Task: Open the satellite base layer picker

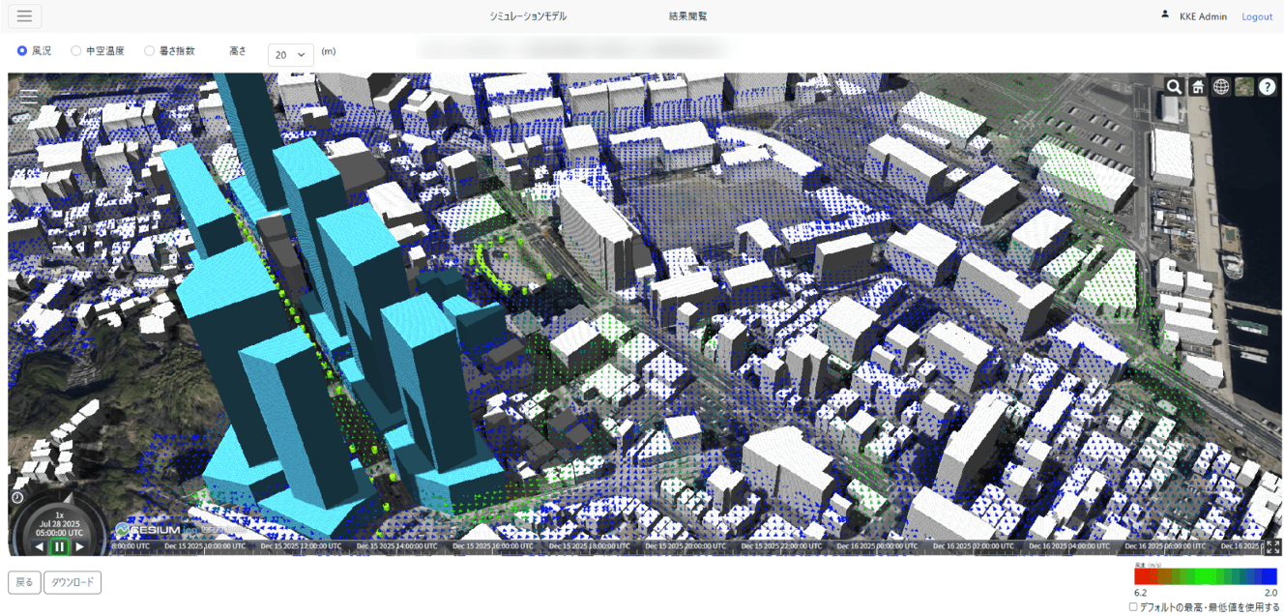Action: pos(1244,87)
